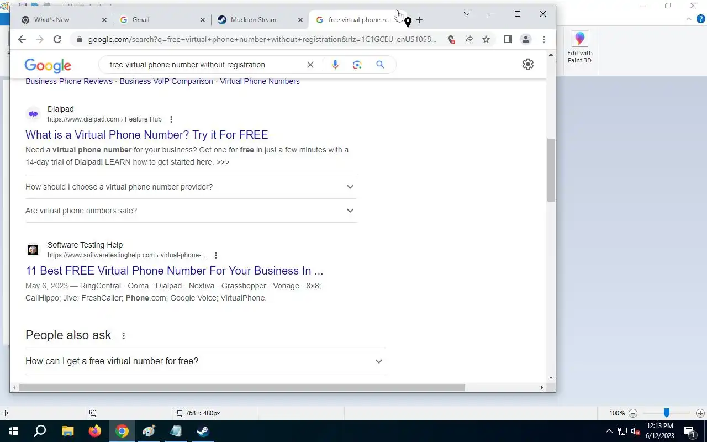The width and height of the screenshot is (707, 442).
Task: Bookmark this page with star icon
Action: pos(486,39)
